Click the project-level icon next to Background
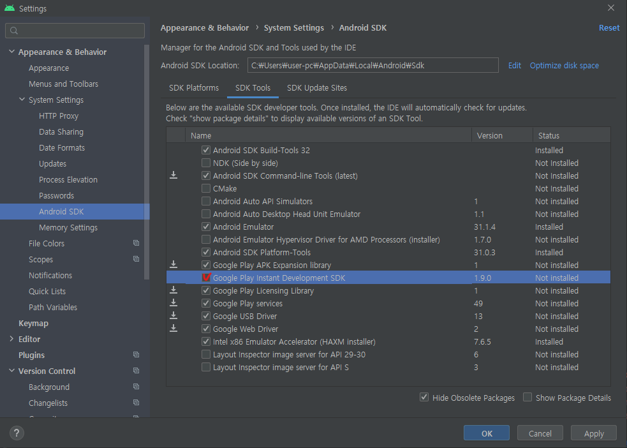 pyautogui.click(x=136, y=387)
